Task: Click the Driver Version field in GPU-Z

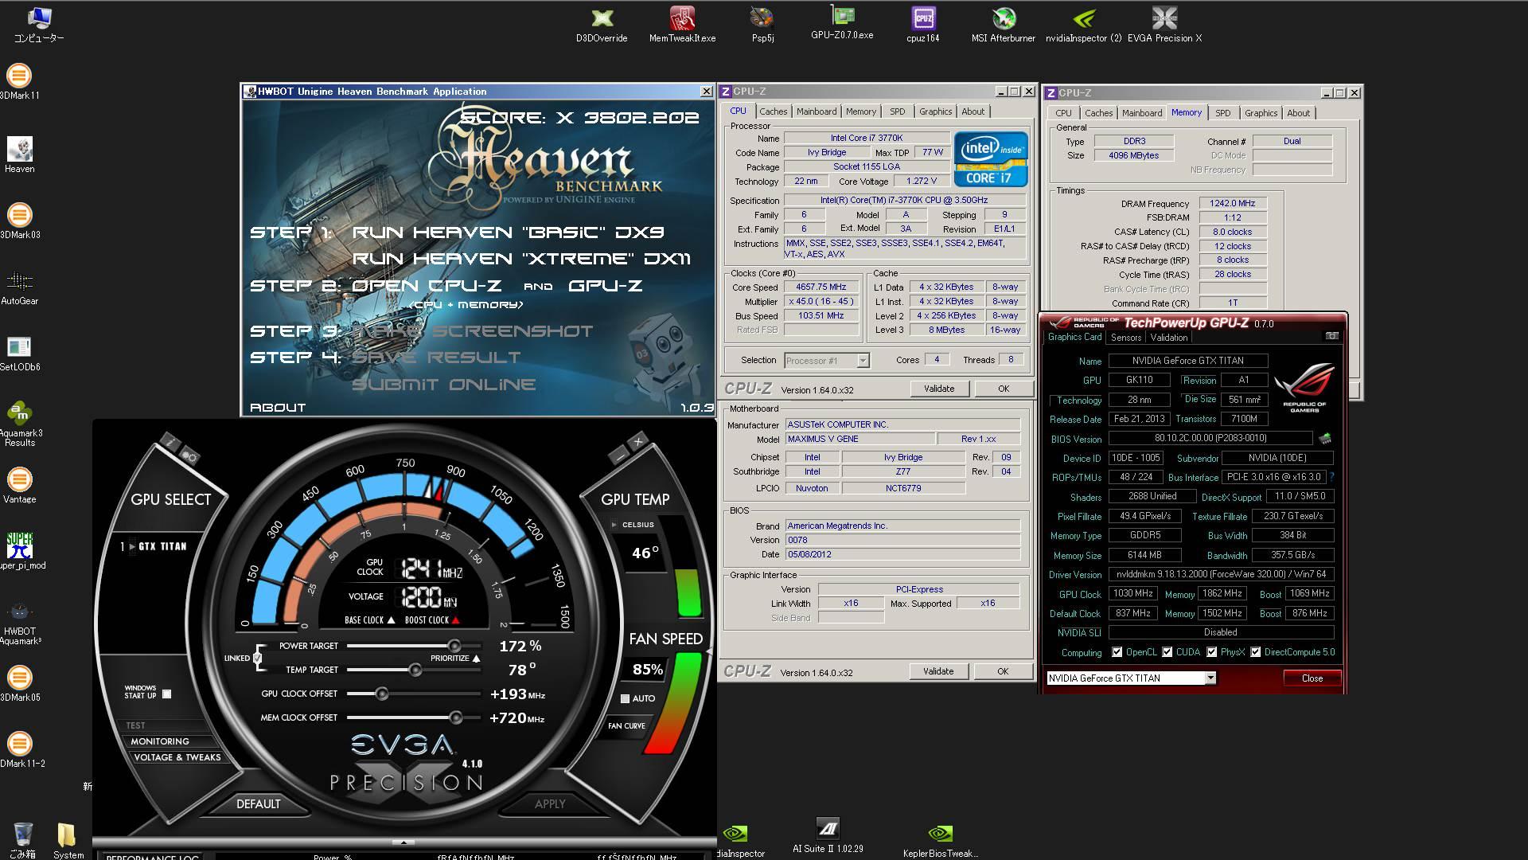Action: click(x=1221, y=574)
